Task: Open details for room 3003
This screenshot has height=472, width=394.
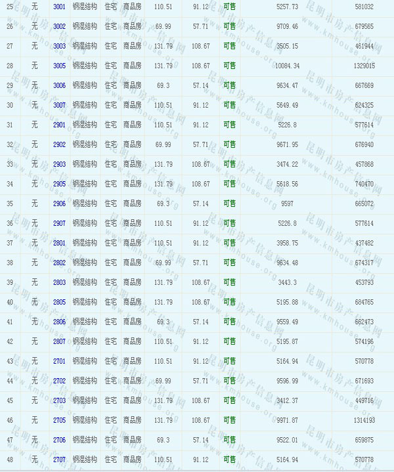Action: pos(59,46)
